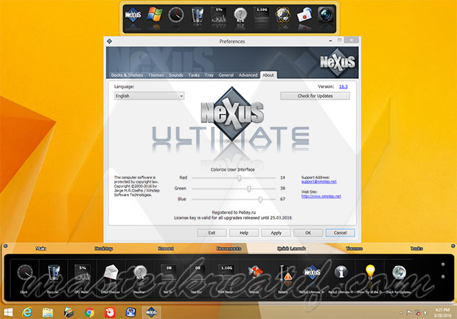The height and width of the screenshot is (319, 457).
Task: Click the Apply button
Action: coord(276,233)
